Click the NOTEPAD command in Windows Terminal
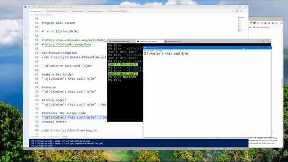288x162 pixels. pyautogui.click(x=130, y=77)
